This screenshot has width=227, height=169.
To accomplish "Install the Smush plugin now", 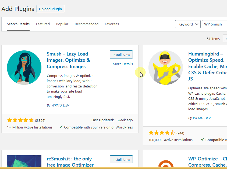I will tap(121, 55).
